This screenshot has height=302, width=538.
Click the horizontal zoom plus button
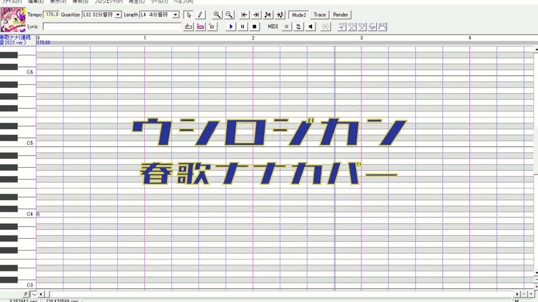531,294
